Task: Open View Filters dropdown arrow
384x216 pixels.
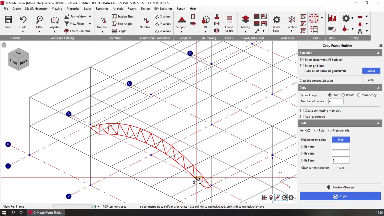Action: point(90,24)
